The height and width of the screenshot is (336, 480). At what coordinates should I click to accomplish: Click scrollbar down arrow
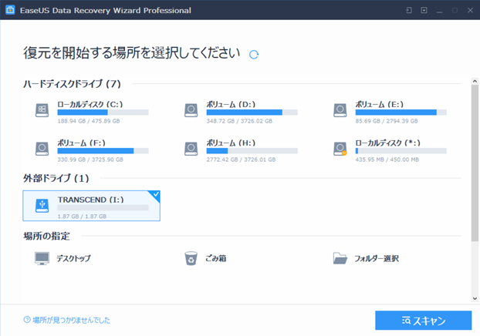(x=475, y=299)
